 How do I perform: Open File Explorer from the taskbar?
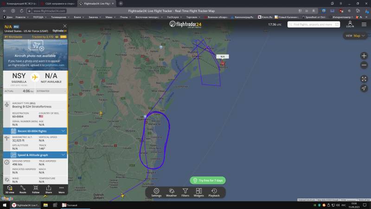45,205
